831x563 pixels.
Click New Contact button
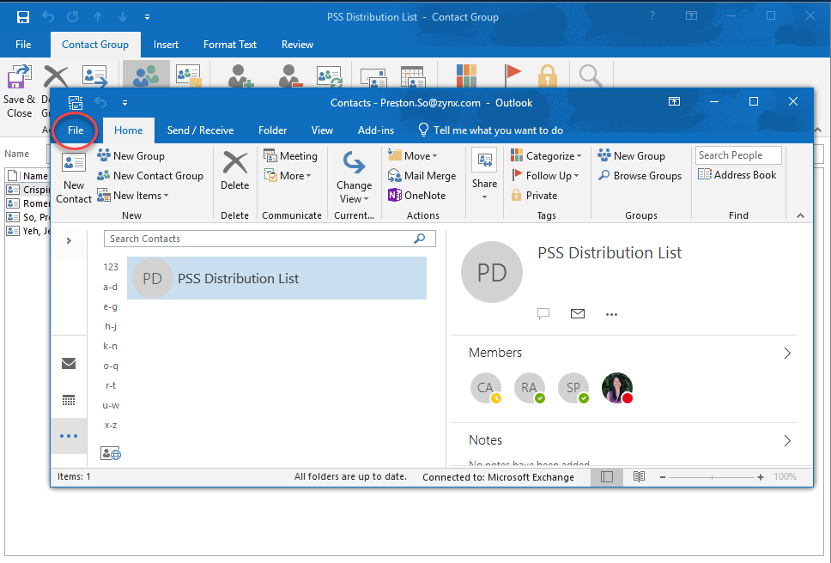74,179
